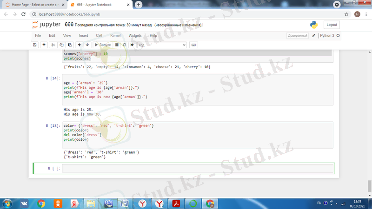Reload the page
Viewport: 372px width, 209px height.
tap(24, 14)
